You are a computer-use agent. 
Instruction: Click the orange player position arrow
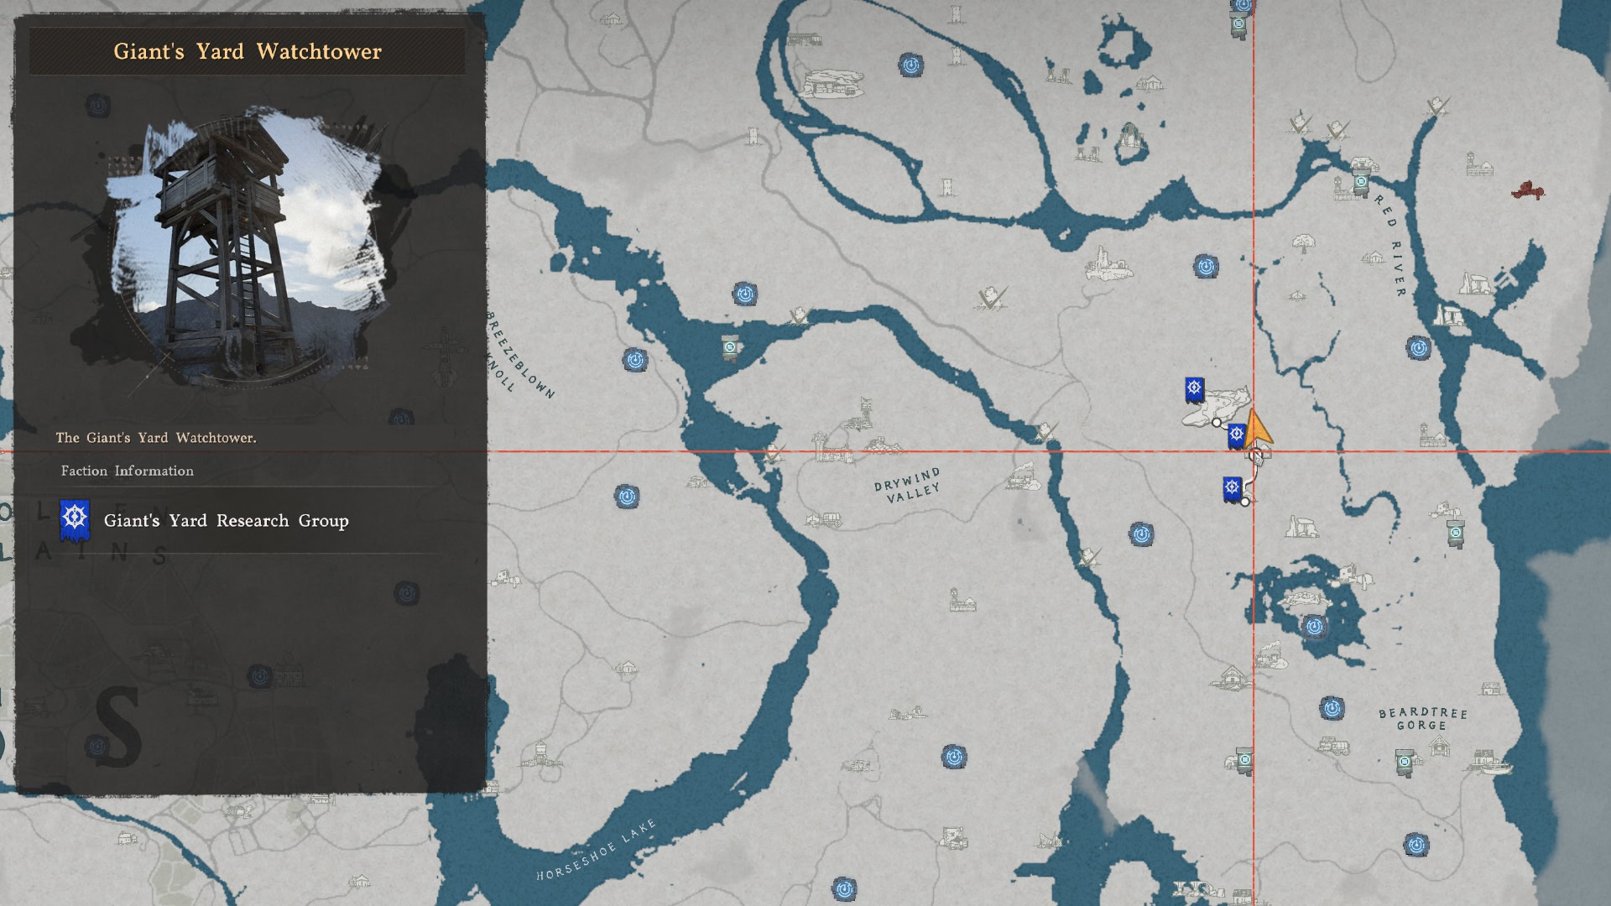1256,429
